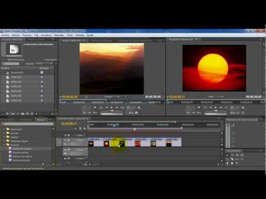Click Source monitor yellow timecode value

(70, 97)
